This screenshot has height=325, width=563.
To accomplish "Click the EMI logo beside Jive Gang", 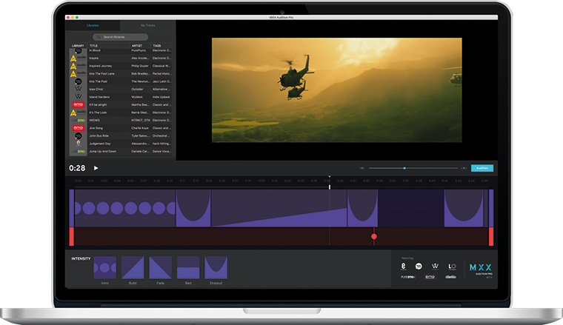I will click(x=78, y=127).
